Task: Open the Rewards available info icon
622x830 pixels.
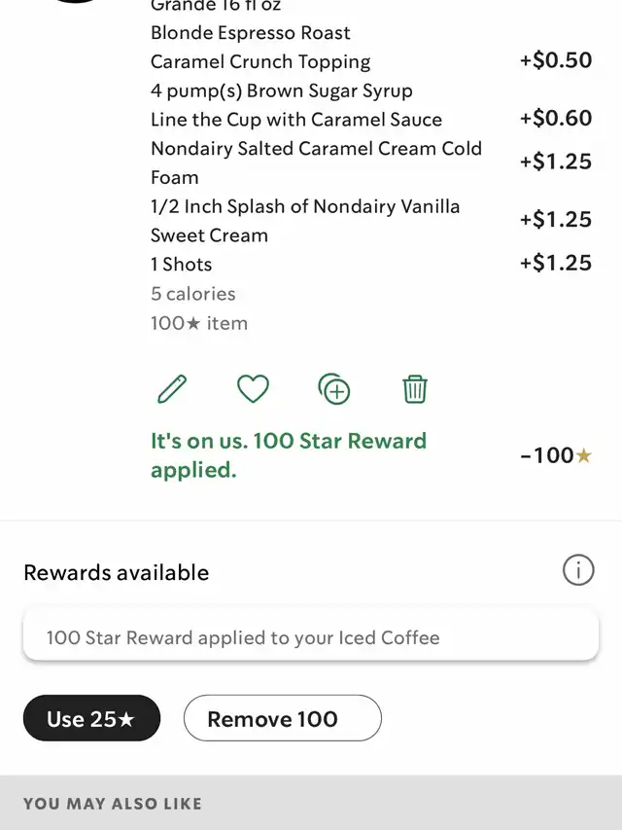Action: click(x=578, y=570)
